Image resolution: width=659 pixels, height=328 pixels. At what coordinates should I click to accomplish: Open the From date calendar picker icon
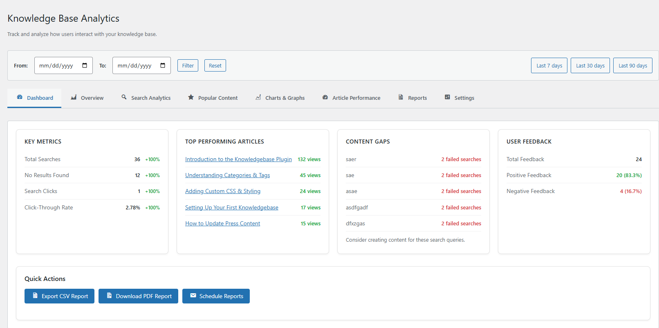point(85,65)
